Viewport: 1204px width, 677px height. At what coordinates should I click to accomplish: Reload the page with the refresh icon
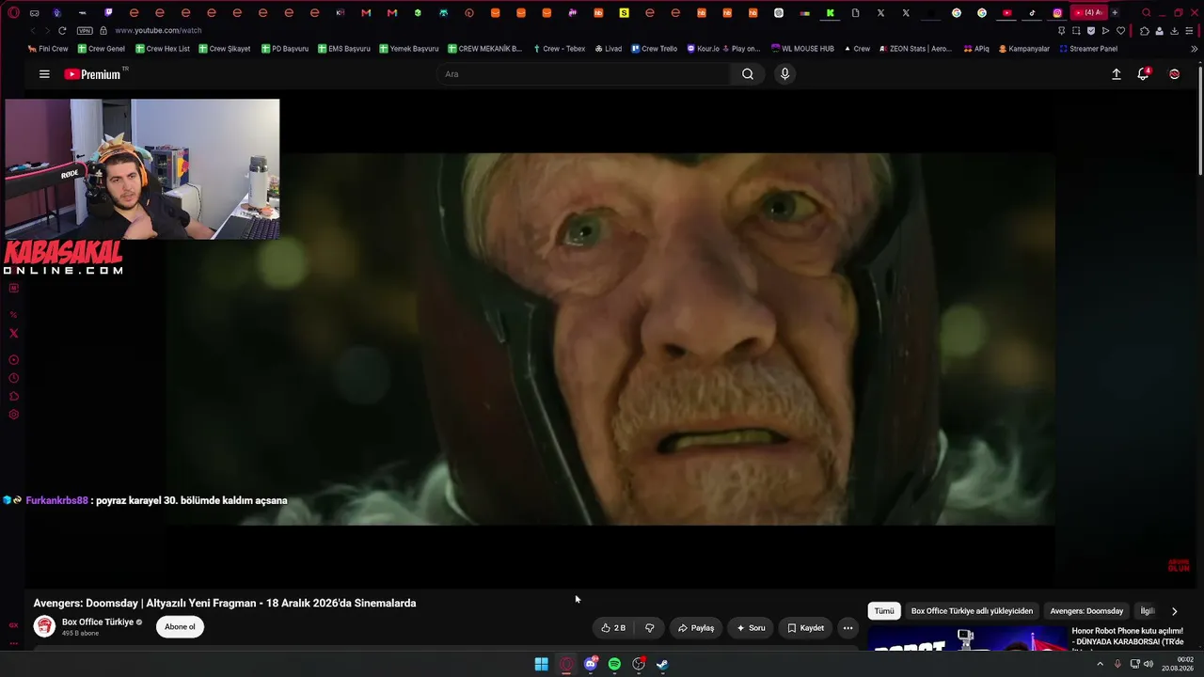click(x=62, y=30)
